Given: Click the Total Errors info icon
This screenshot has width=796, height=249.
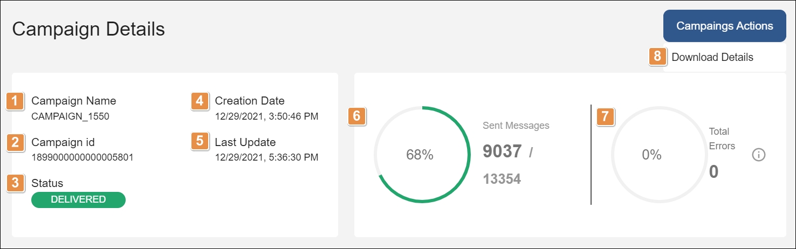Looking at the screenshot, I should click(x=758, y=155).
